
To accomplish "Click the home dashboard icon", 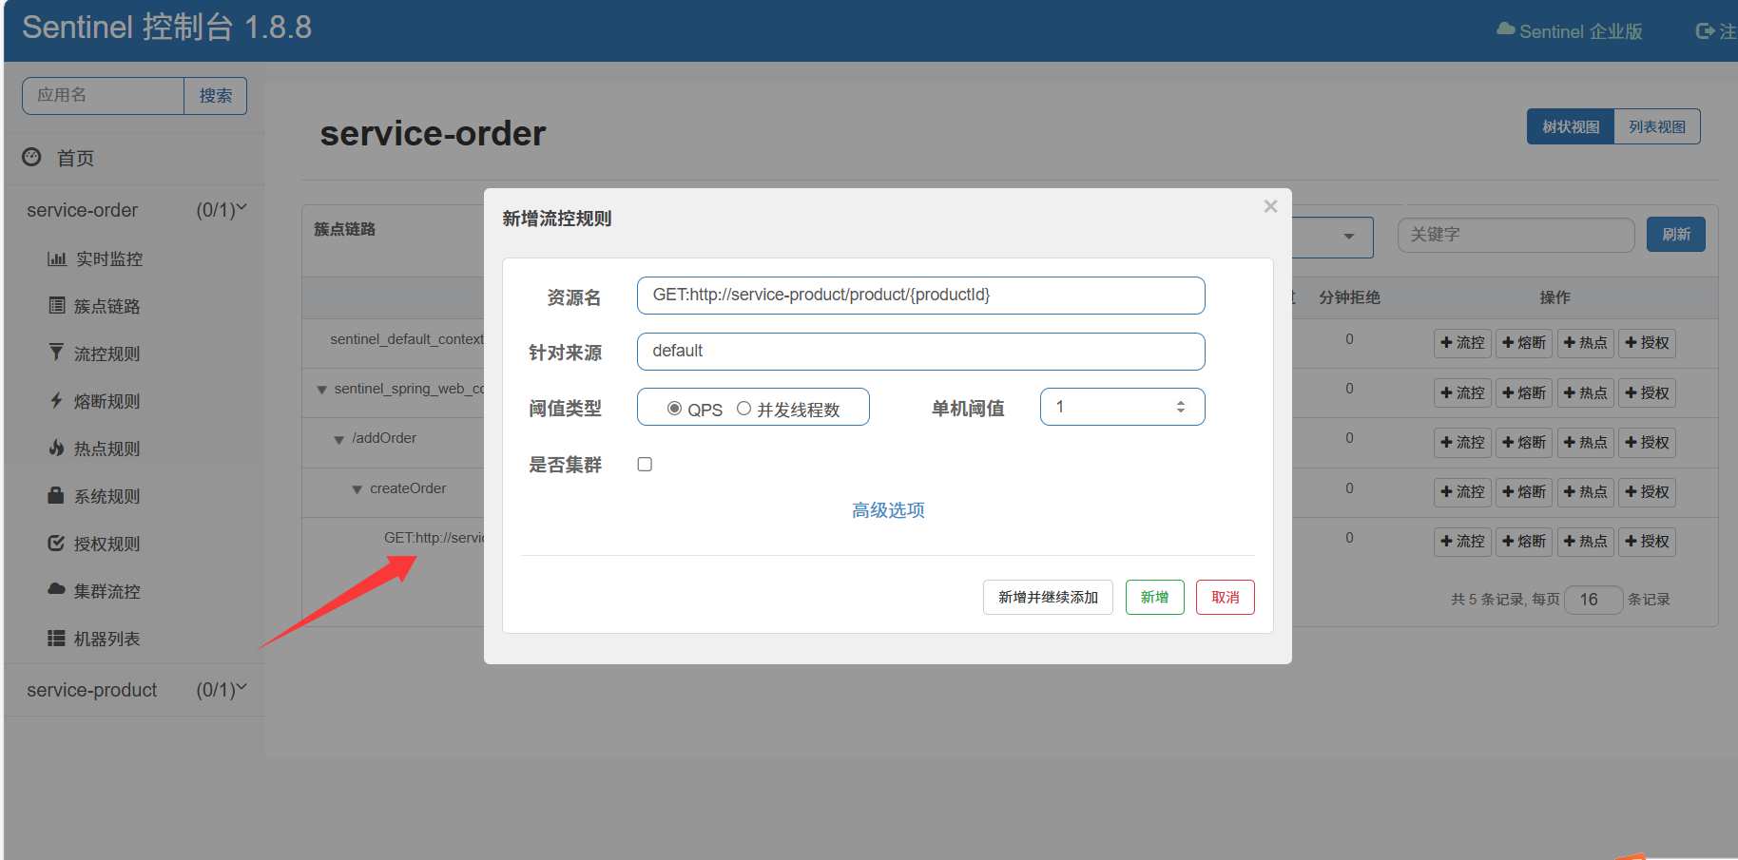I will pos(31,157).
